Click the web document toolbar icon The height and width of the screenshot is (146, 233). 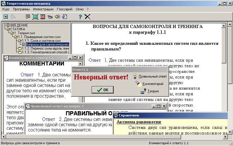[x=65, y=17]
